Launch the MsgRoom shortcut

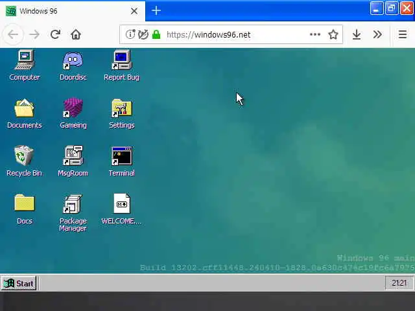(73, 161)
